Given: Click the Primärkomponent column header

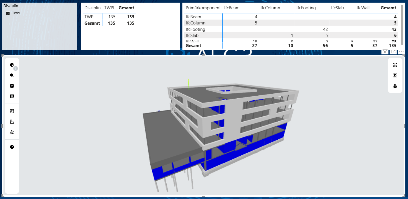Looking at the screenshot, I should tap(203, 8).
